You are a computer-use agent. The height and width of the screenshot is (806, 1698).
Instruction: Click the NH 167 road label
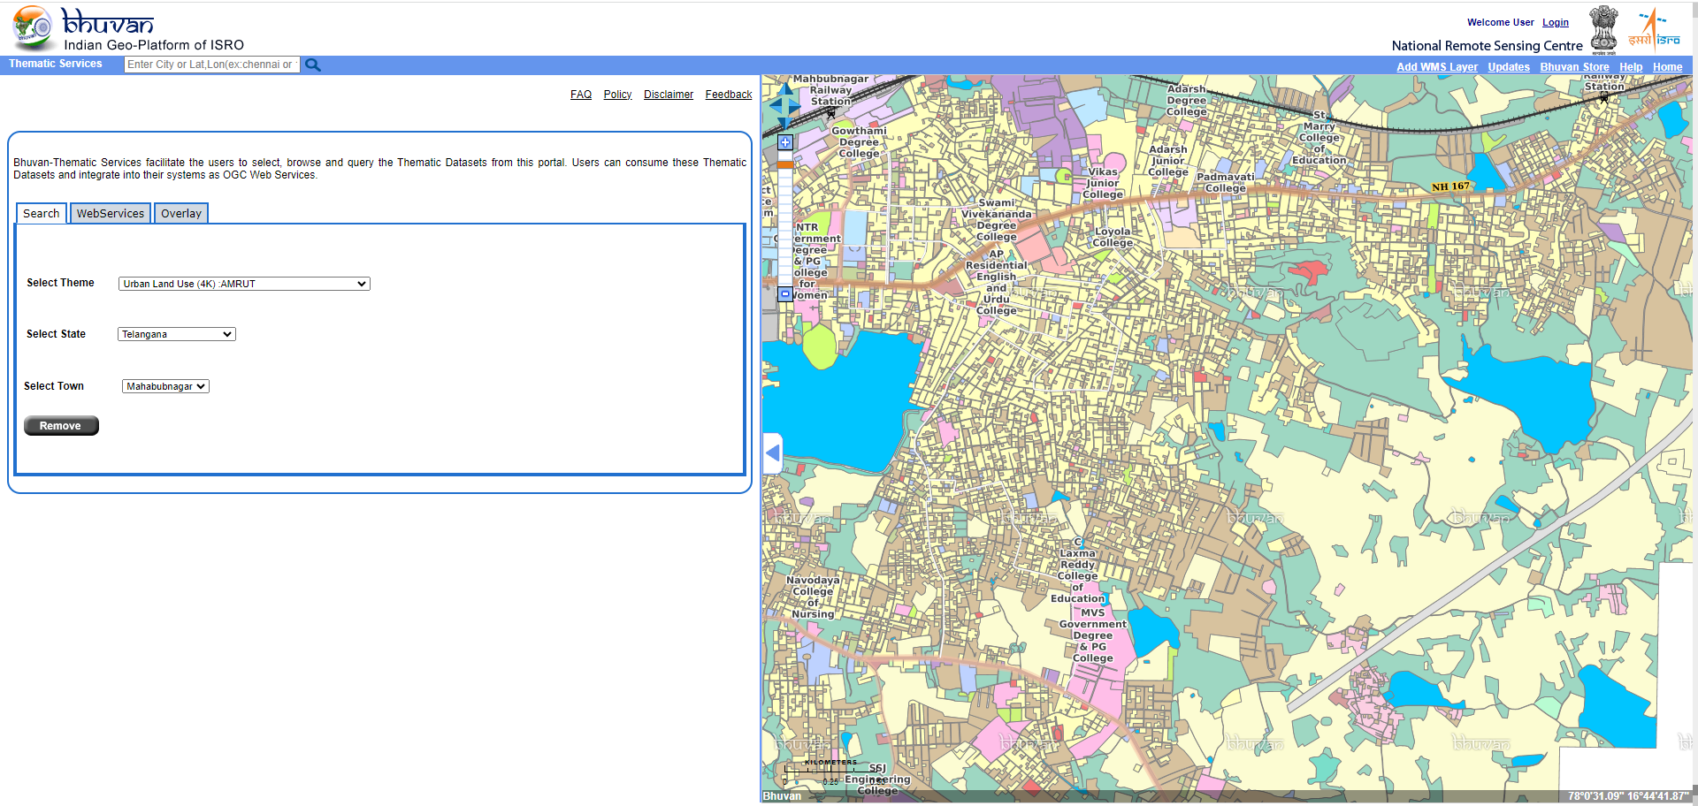[1450, 186]
